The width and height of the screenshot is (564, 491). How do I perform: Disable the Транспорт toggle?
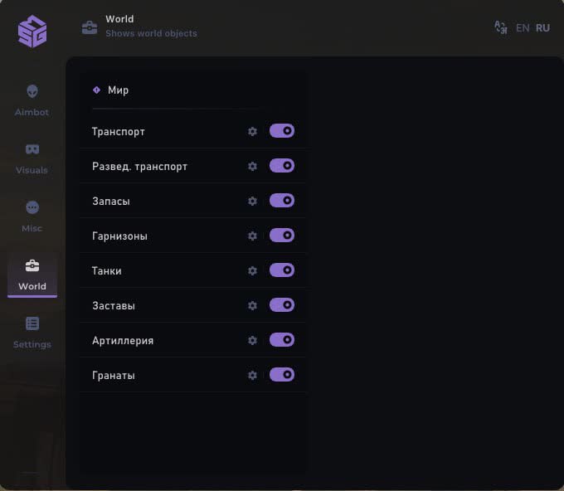coord(282,131)
